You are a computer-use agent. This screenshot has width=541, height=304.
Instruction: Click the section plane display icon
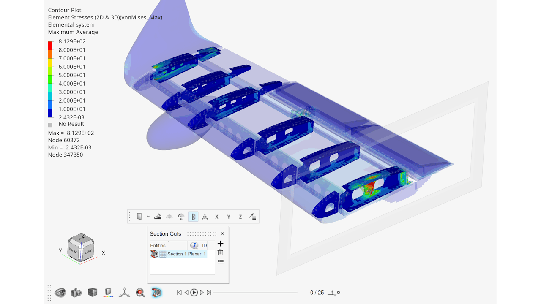[139, 217]
